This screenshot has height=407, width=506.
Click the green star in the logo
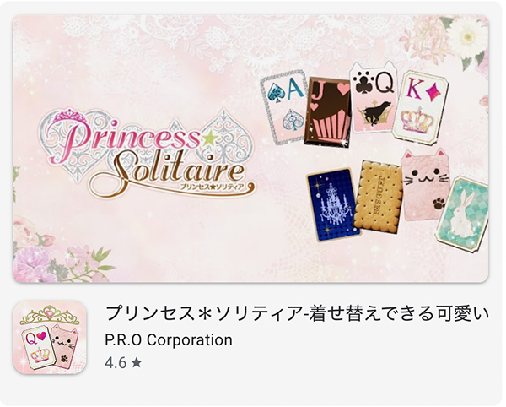coord(210,138)
